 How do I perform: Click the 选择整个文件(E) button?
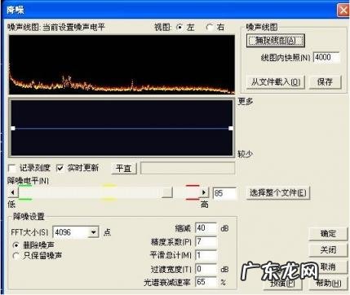[x=278, y=193]
